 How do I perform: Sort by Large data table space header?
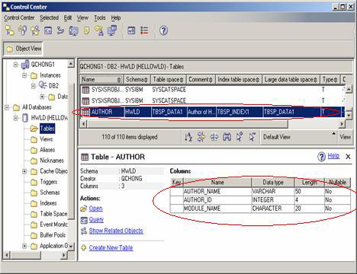[291, 79]
